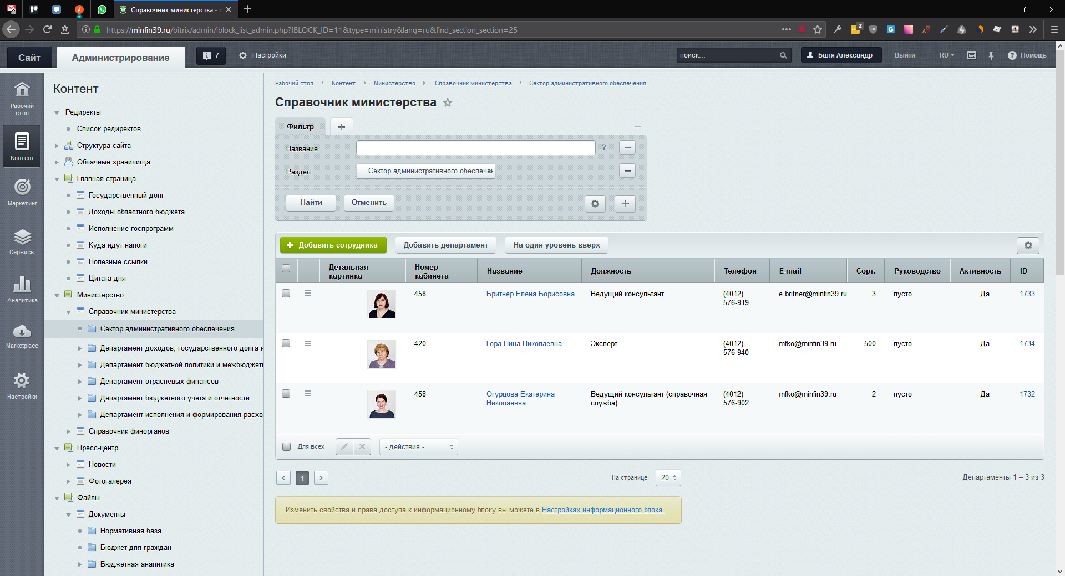The height and width of the screenshot is (576, 1065).
Task: Open table settings gear icon
Action: click(1028, 245)
